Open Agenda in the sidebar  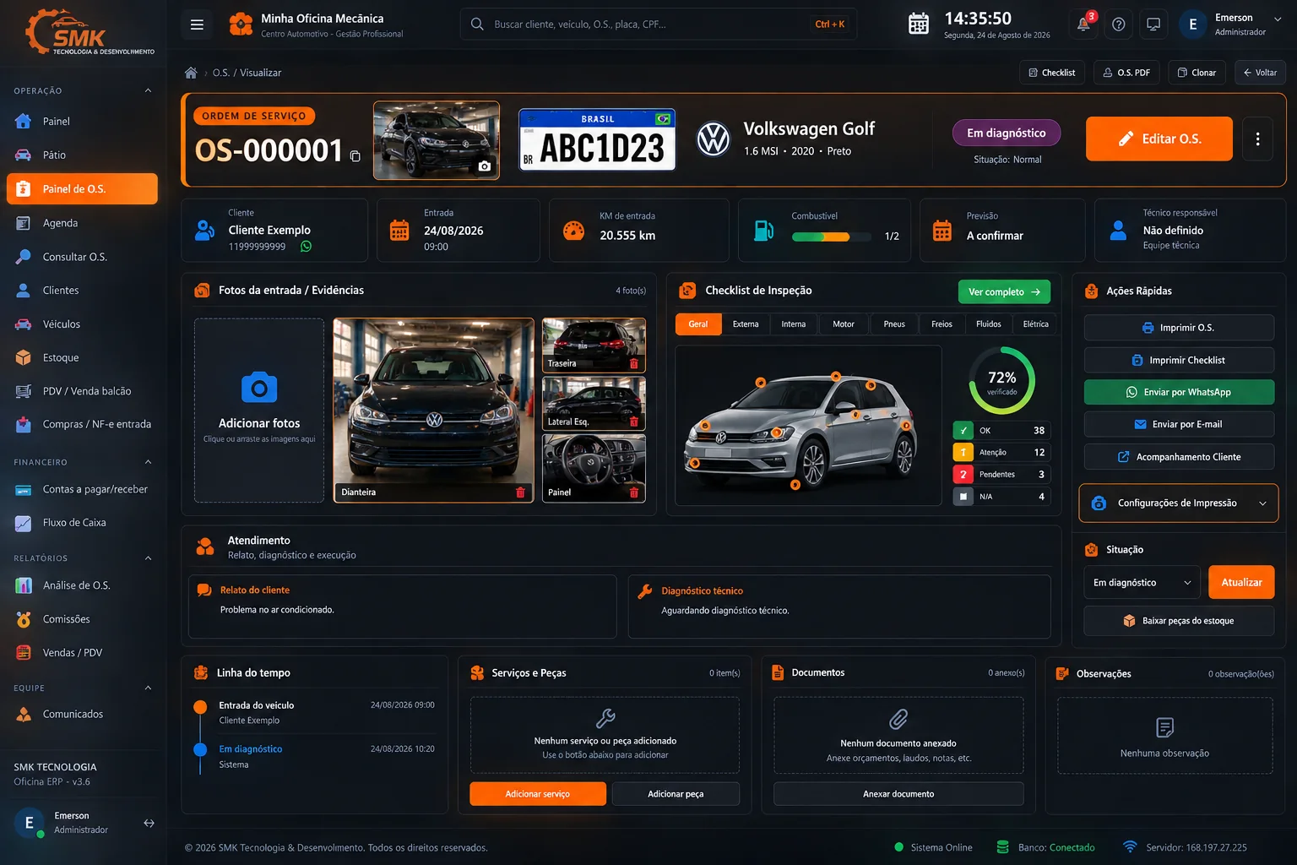point(82,223)
